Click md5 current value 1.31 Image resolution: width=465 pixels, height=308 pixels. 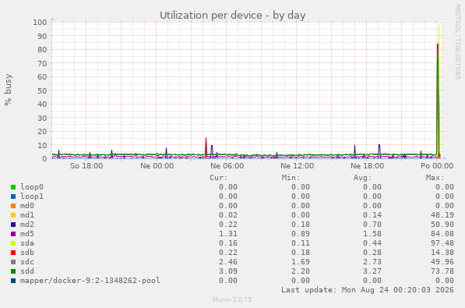click(x=228, y=234)
